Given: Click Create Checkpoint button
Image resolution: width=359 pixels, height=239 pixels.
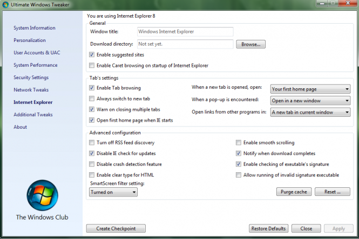Looking at the screenshot, I should point(116,229).
